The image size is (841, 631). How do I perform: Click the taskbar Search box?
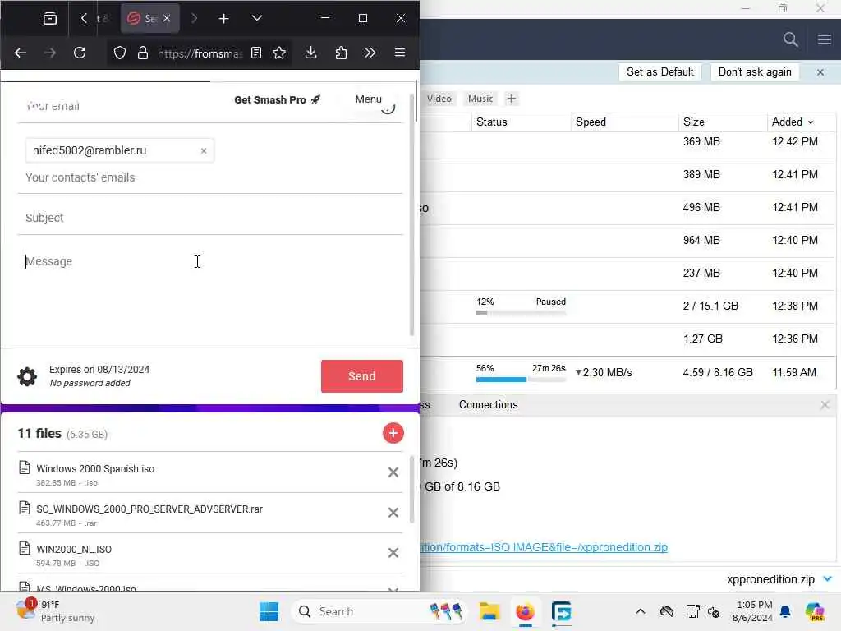tap(379, 611)
